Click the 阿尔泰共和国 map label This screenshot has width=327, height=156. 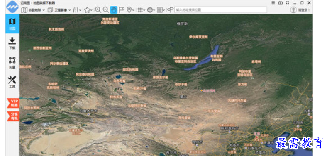click(85, 74)
